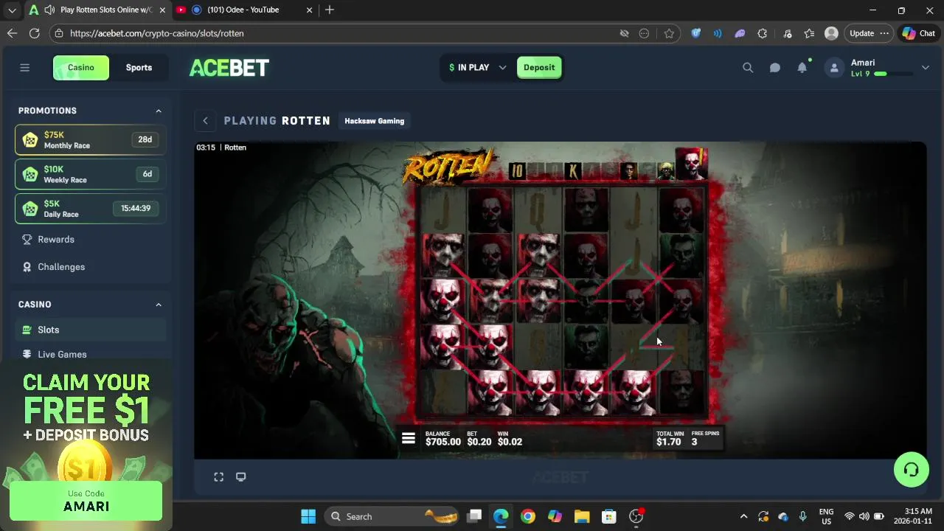
Task: Click the ACEBET logo
Action: click(x=229, y=67)
